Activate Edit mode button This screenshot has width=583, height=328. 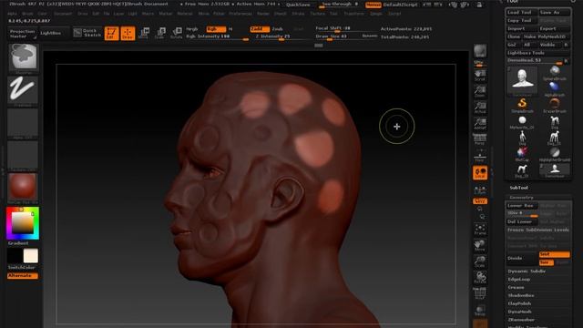111,33
